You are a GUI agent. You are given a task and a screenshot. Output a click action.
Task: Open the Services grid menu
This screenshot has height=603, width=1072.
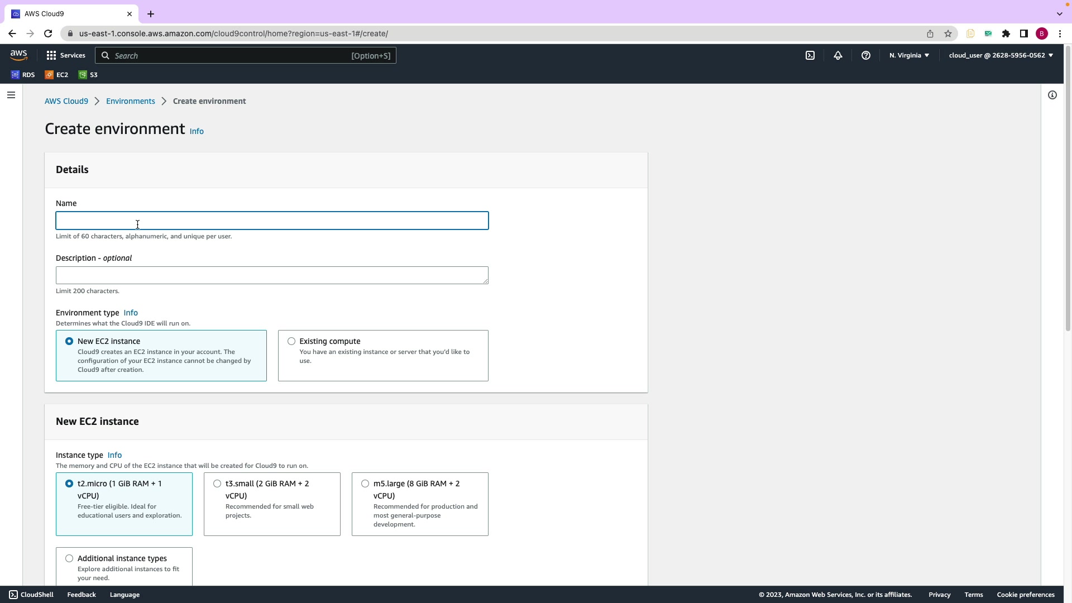pos(65,55)
